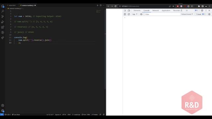Screen dimensions: 212x119
Task: Switch to the Network tab in DevTools
Action: [155, 11]
